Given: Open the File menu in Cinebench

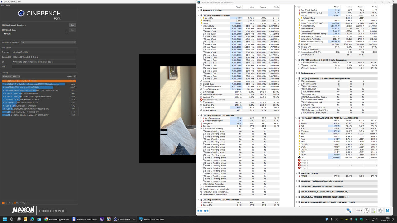Looking at the screenshot, I should click(x=2, y=5).
